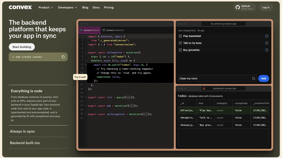Click the sync icon inside the todo input
Viewport: 282px width, 158px height.
pyautogui.click(x=253, y=78)
